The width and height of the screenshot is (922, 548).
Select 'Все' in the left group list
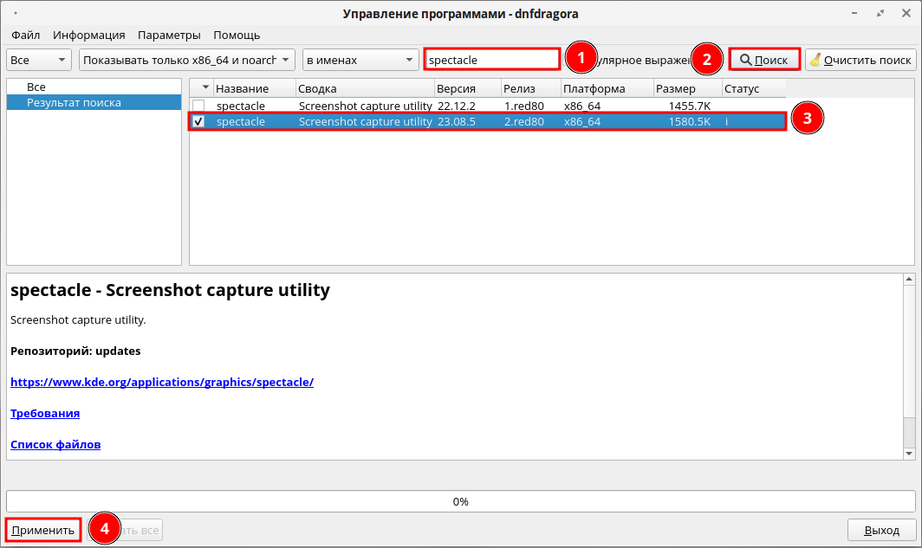click(x=36, y=87)
